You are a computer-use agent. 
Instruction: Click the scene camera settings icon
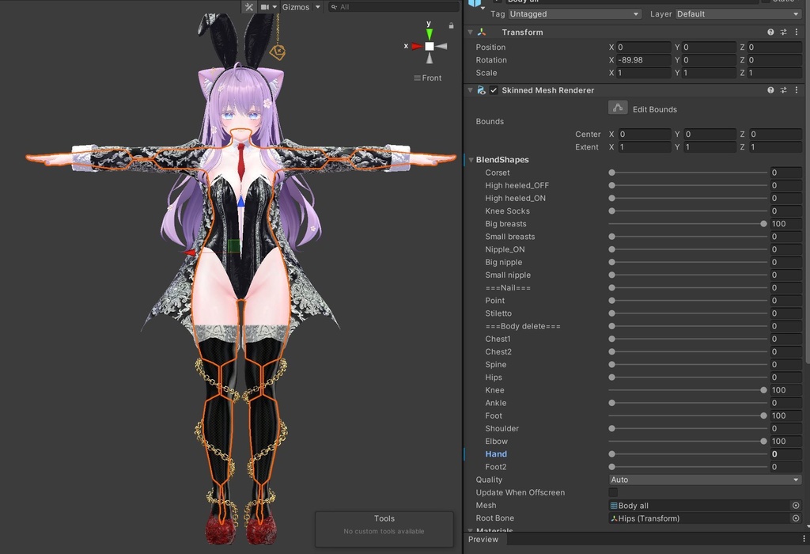266,7
